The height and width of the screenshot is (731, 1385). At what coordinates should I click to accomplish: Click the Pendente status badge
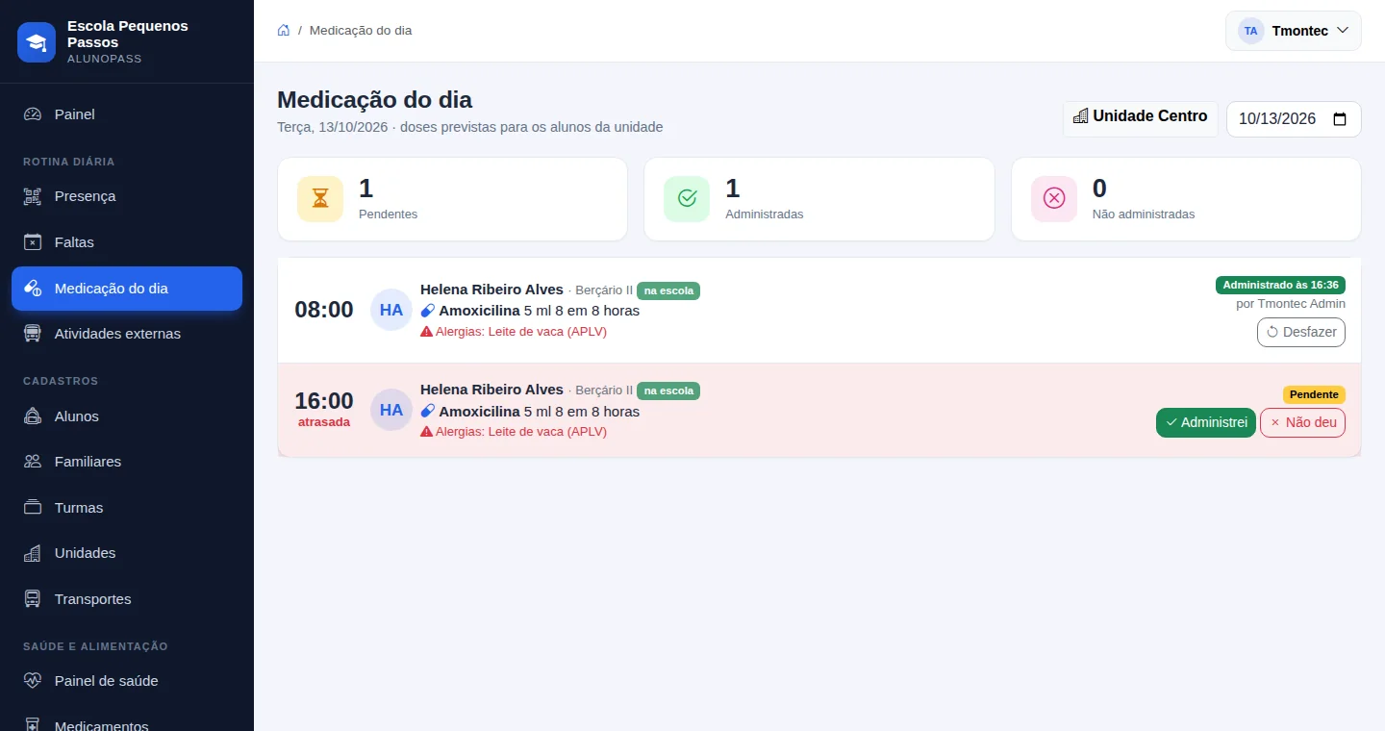(x=1314, y=394)
